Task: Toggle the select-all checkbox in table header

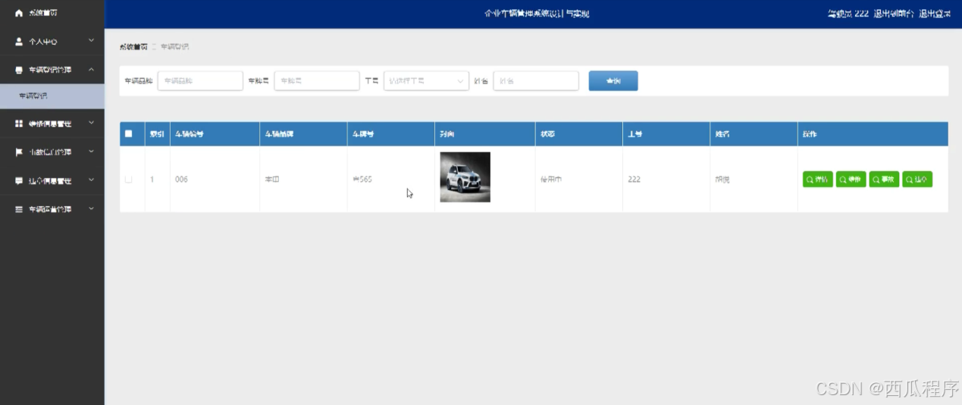Action: click(x=128, y=134)
